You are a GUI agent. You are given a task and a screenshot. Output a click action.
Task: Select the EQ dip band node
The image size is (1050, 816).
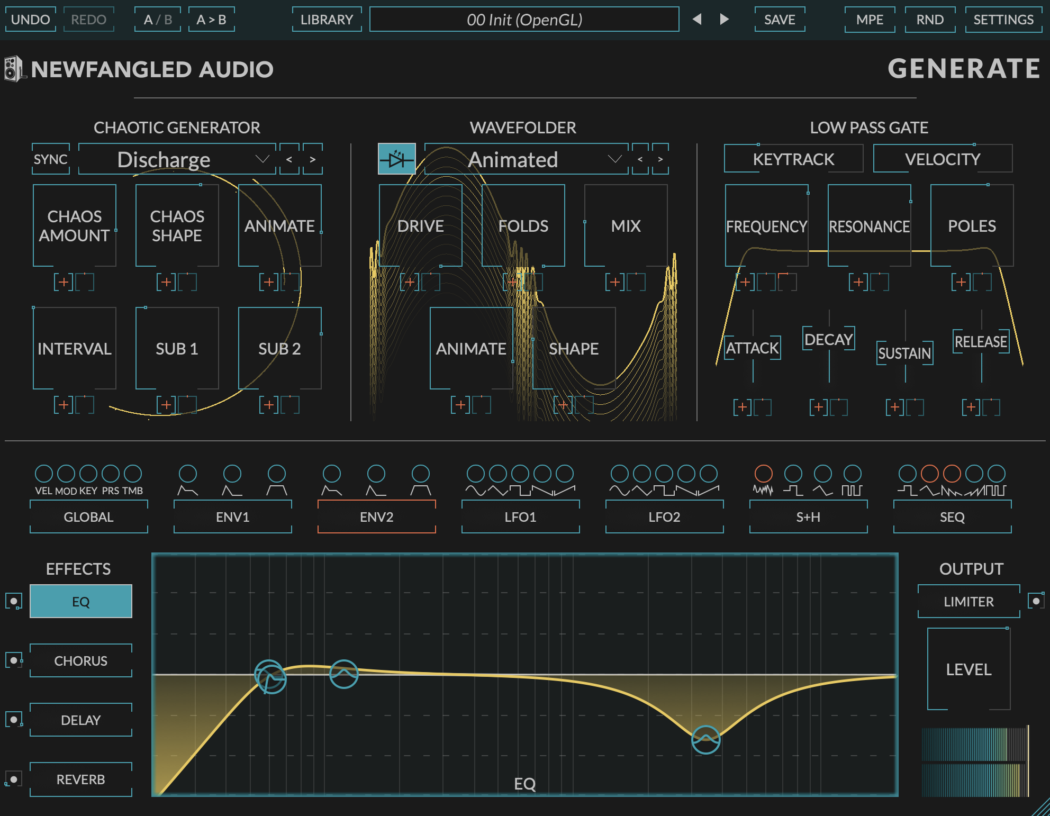(x=706, y=740)
